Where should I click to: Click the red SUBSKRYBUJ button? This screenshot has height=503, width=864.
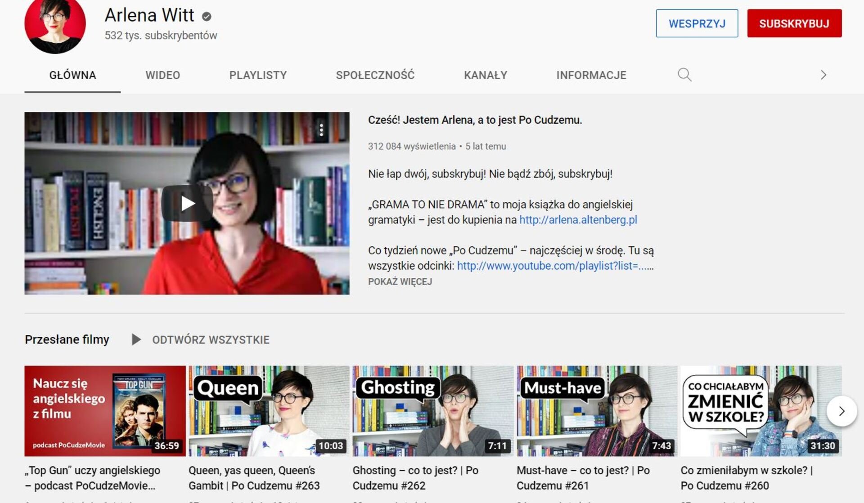pyautogui.click(x=794, y=23)
